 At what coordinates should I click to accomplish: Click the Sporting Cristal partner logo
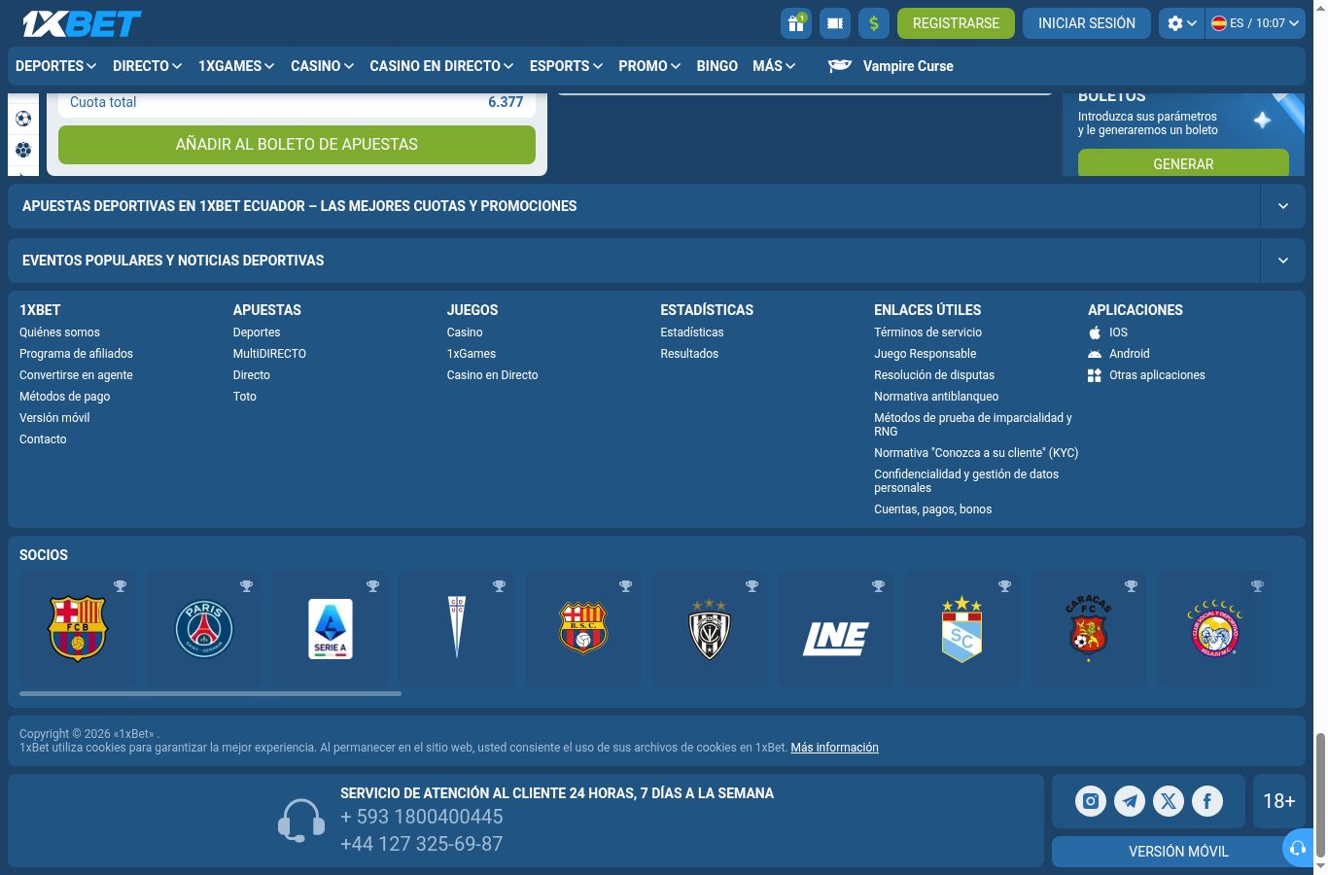(x=961, y=629)
